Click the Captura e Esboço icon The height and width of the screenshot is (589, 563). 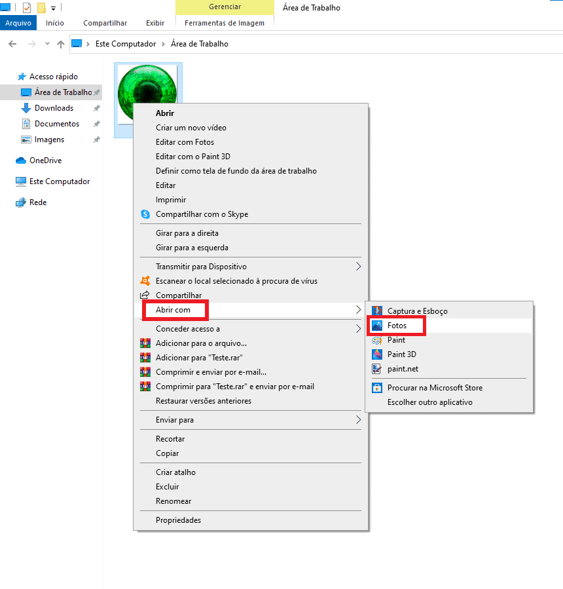click(378, 311)
